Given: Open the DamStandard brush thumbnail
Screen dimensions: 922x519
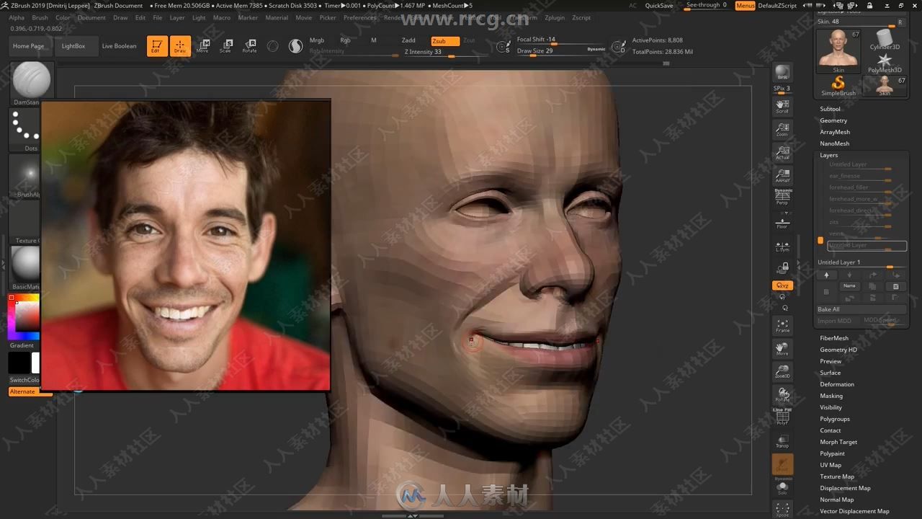Looking at the screenshot, I should click(32, 84).
